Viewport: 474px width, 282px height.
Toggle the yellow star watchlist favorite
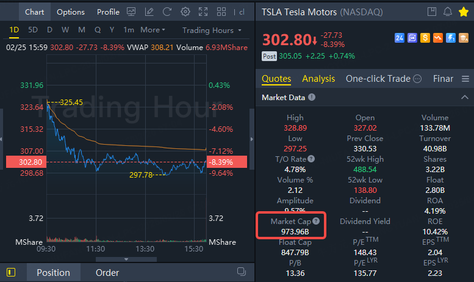pyautogui.click(x=464, y=12)
